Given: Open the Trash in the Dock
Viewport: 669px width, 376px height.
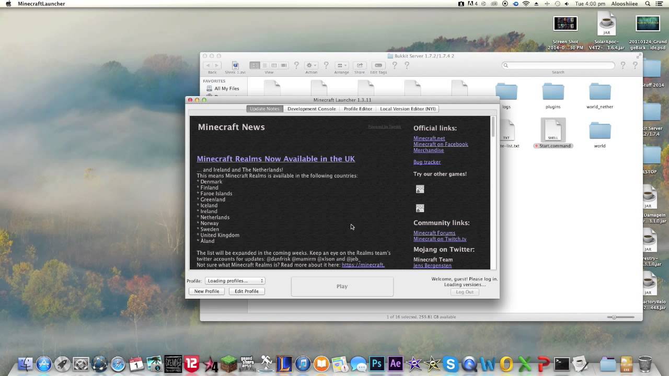Looking at the screenshot, I should pos(645,364).
